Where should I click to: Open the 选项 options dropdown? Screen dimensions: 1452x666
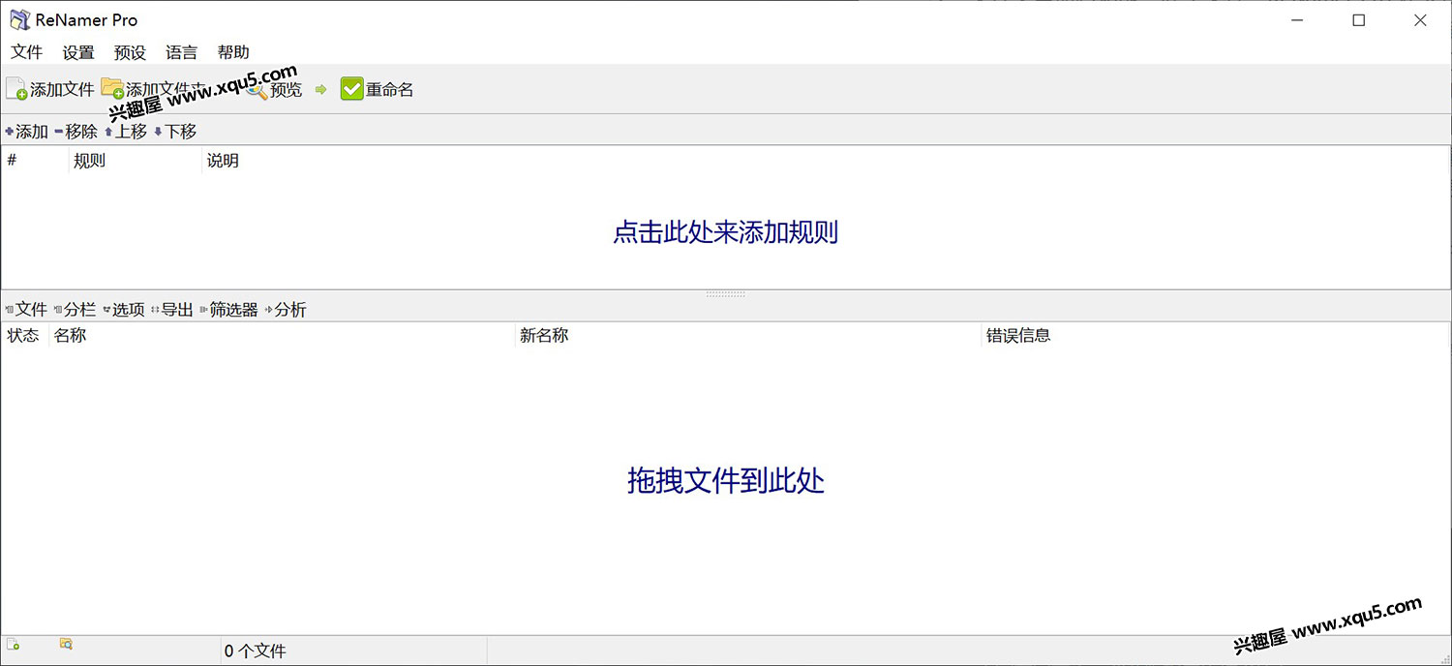(124, 310)
